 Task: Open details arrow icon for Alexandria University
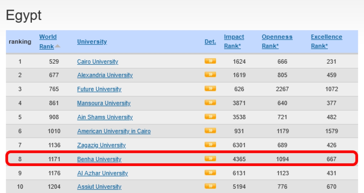210,75
